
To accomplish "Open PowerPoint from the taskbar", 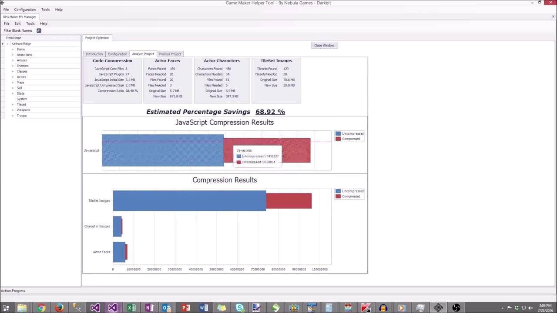I will pyautogui.click(x=185, y=308).
